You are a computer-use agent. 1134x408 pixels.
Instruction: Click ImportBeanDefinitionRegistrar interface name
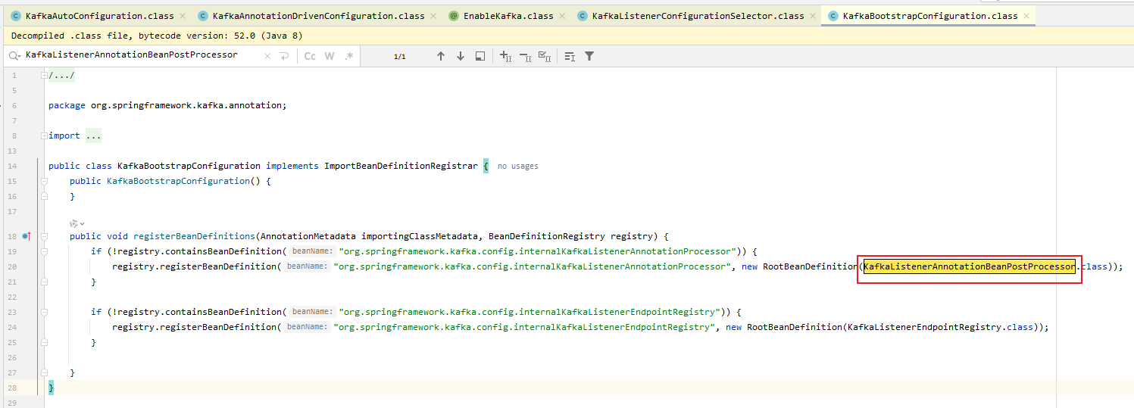click(401, 166)
